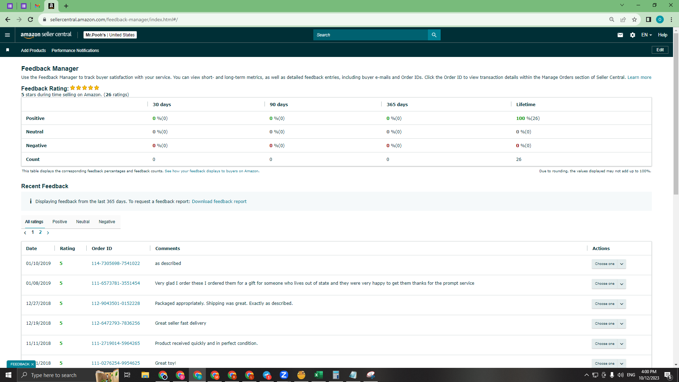Click the Seller Central Search input field
This screenshot has width=679, height=382.
370,35
